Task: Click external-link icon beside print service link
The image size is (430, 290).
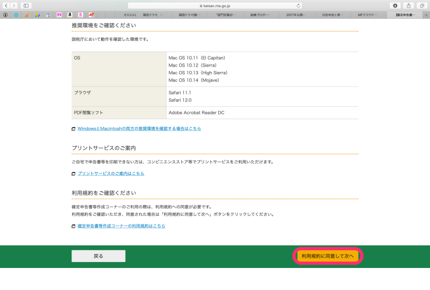Action: click(x=74, y=174)
